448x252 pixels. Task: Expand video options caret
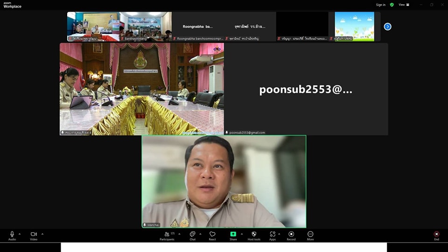click(42, 234)
